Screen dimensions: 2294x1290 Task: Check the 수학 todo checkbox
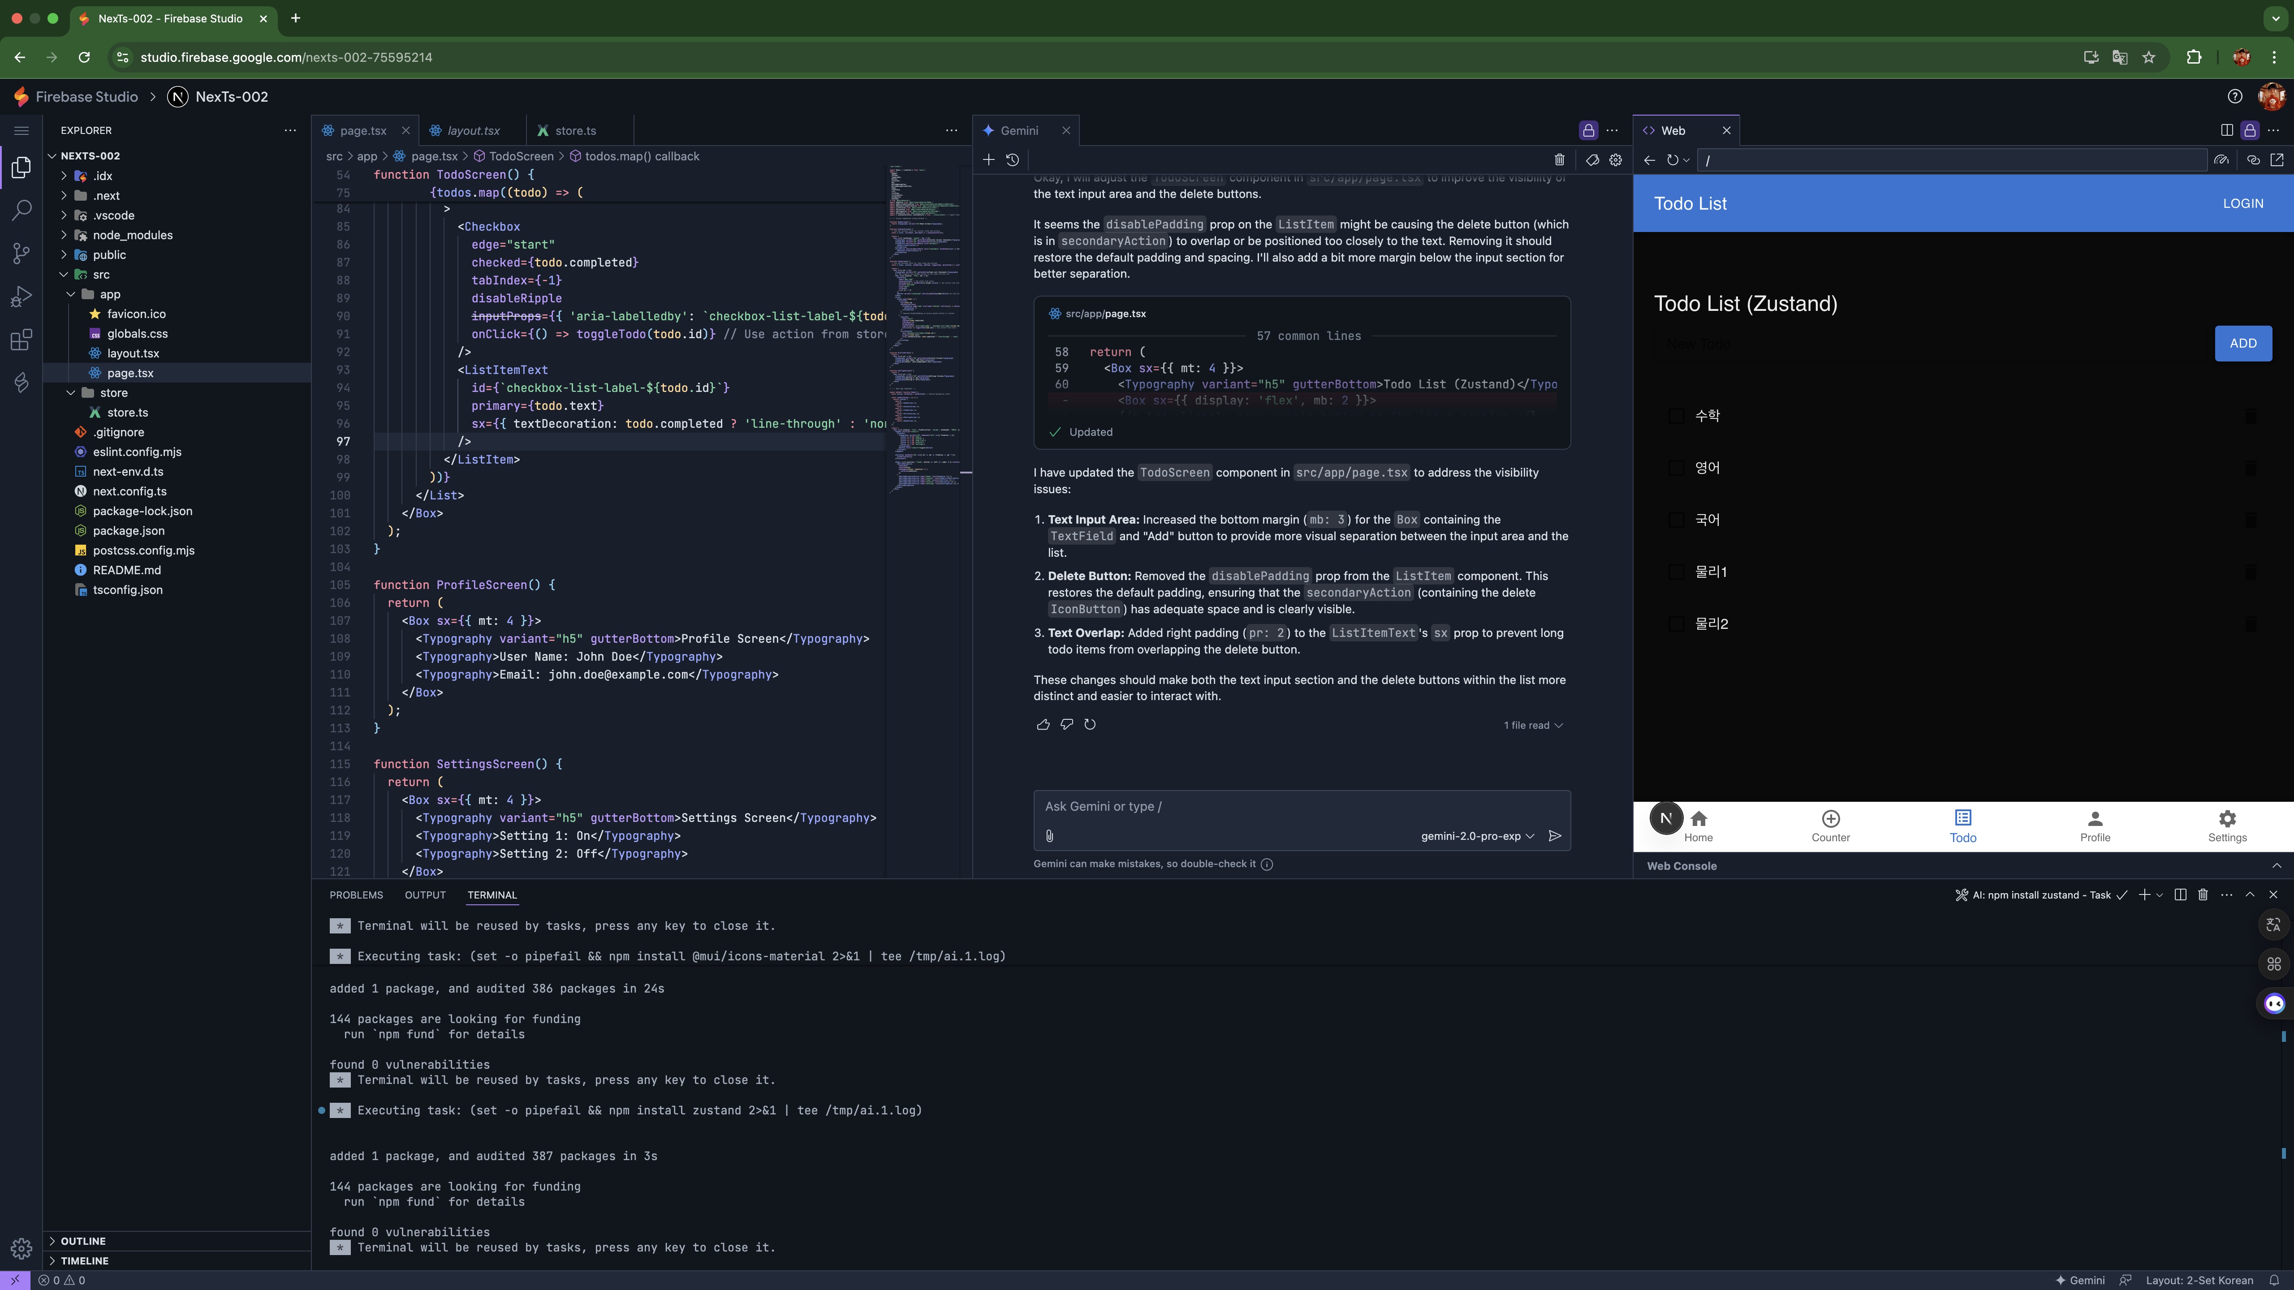(x=1676, y=416)
